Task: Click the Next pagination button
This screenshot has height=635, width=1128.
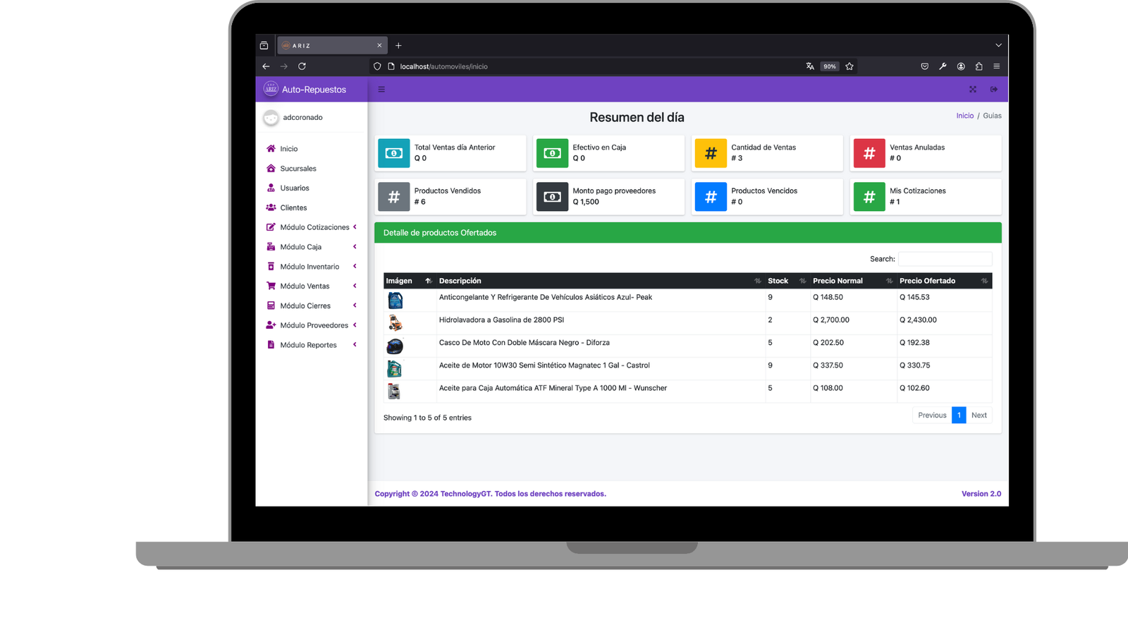Action: [x=979, y=415]
